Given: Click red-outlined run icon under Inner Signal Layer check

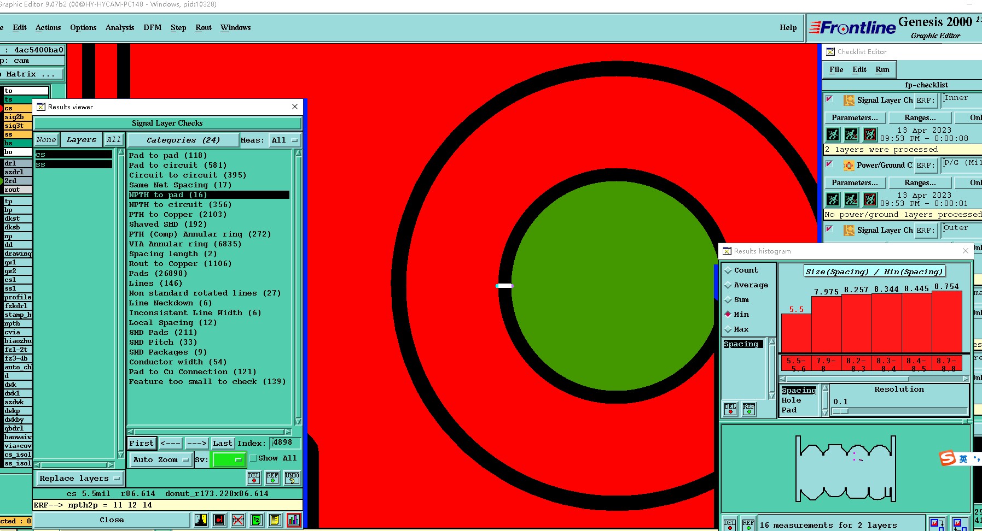Looking at the screenshot, I should pos(870,134).
